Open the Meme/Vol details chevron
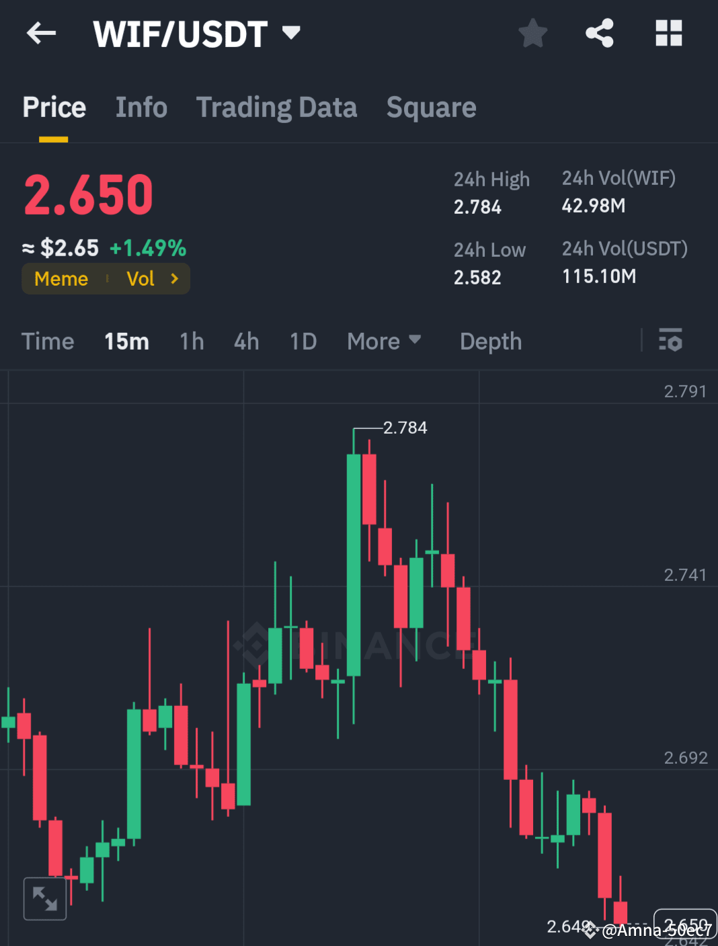 [x=174, y=278]
